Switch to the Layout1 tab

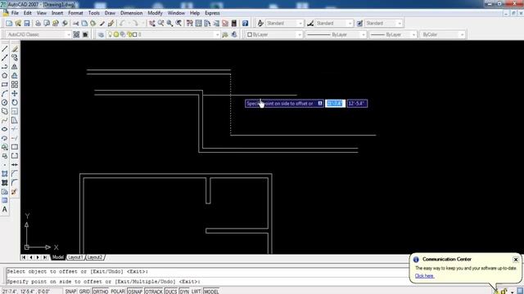(x=75, y=257)
